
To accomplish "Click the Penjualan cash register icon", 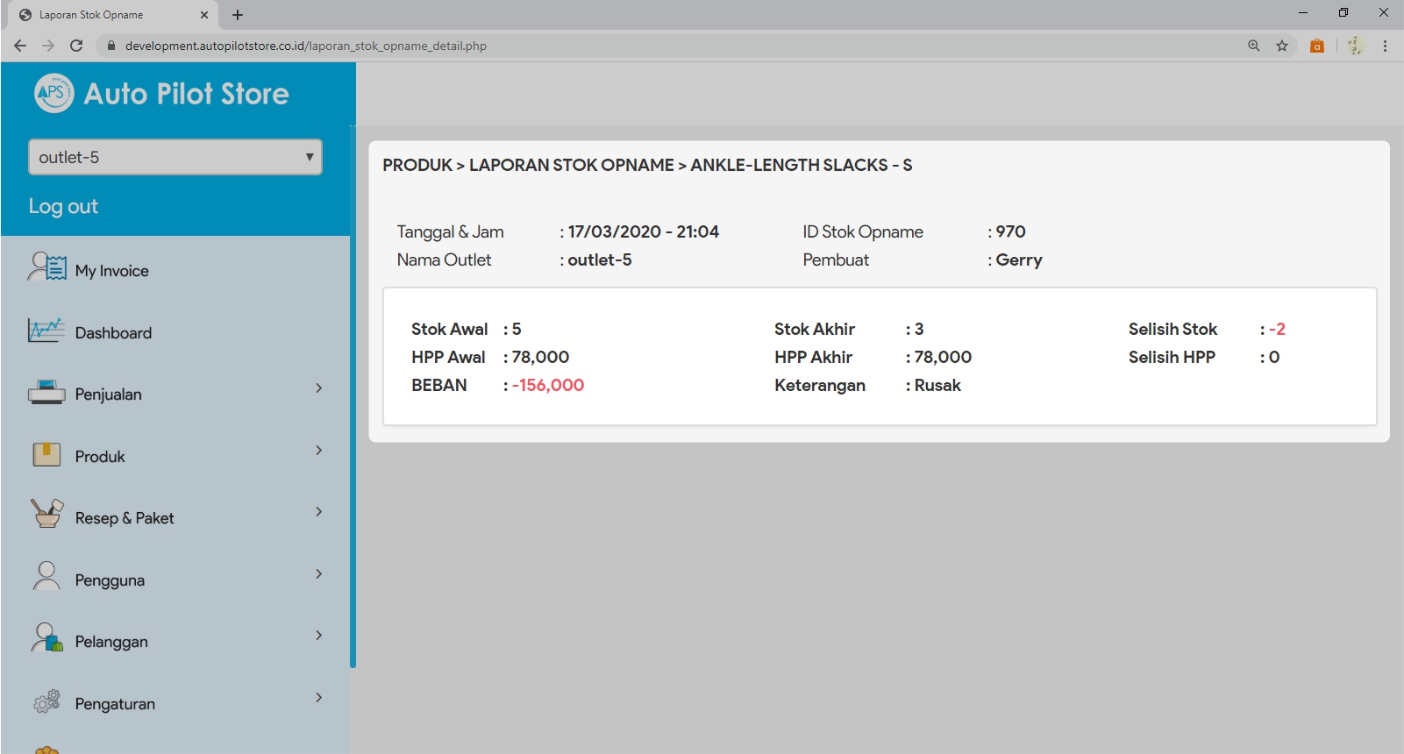I will pyautogui.click(x=46, y=393).
